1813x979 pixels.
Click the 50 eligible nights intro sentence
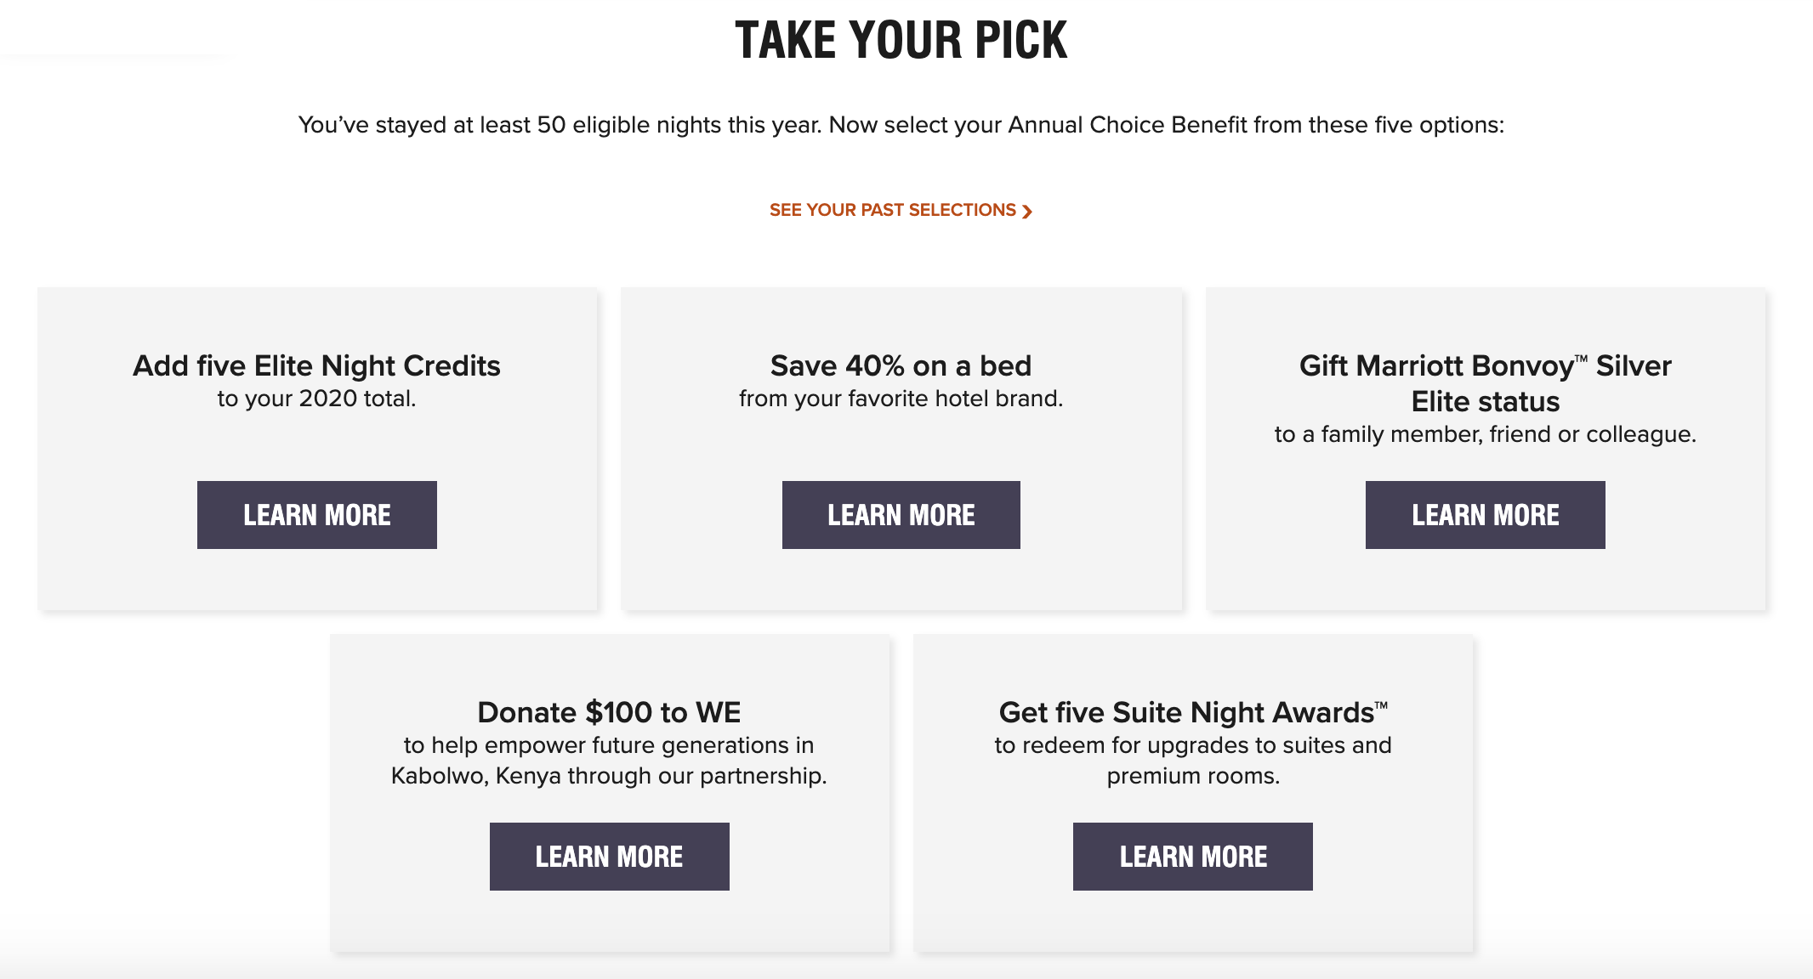[901, 125]
